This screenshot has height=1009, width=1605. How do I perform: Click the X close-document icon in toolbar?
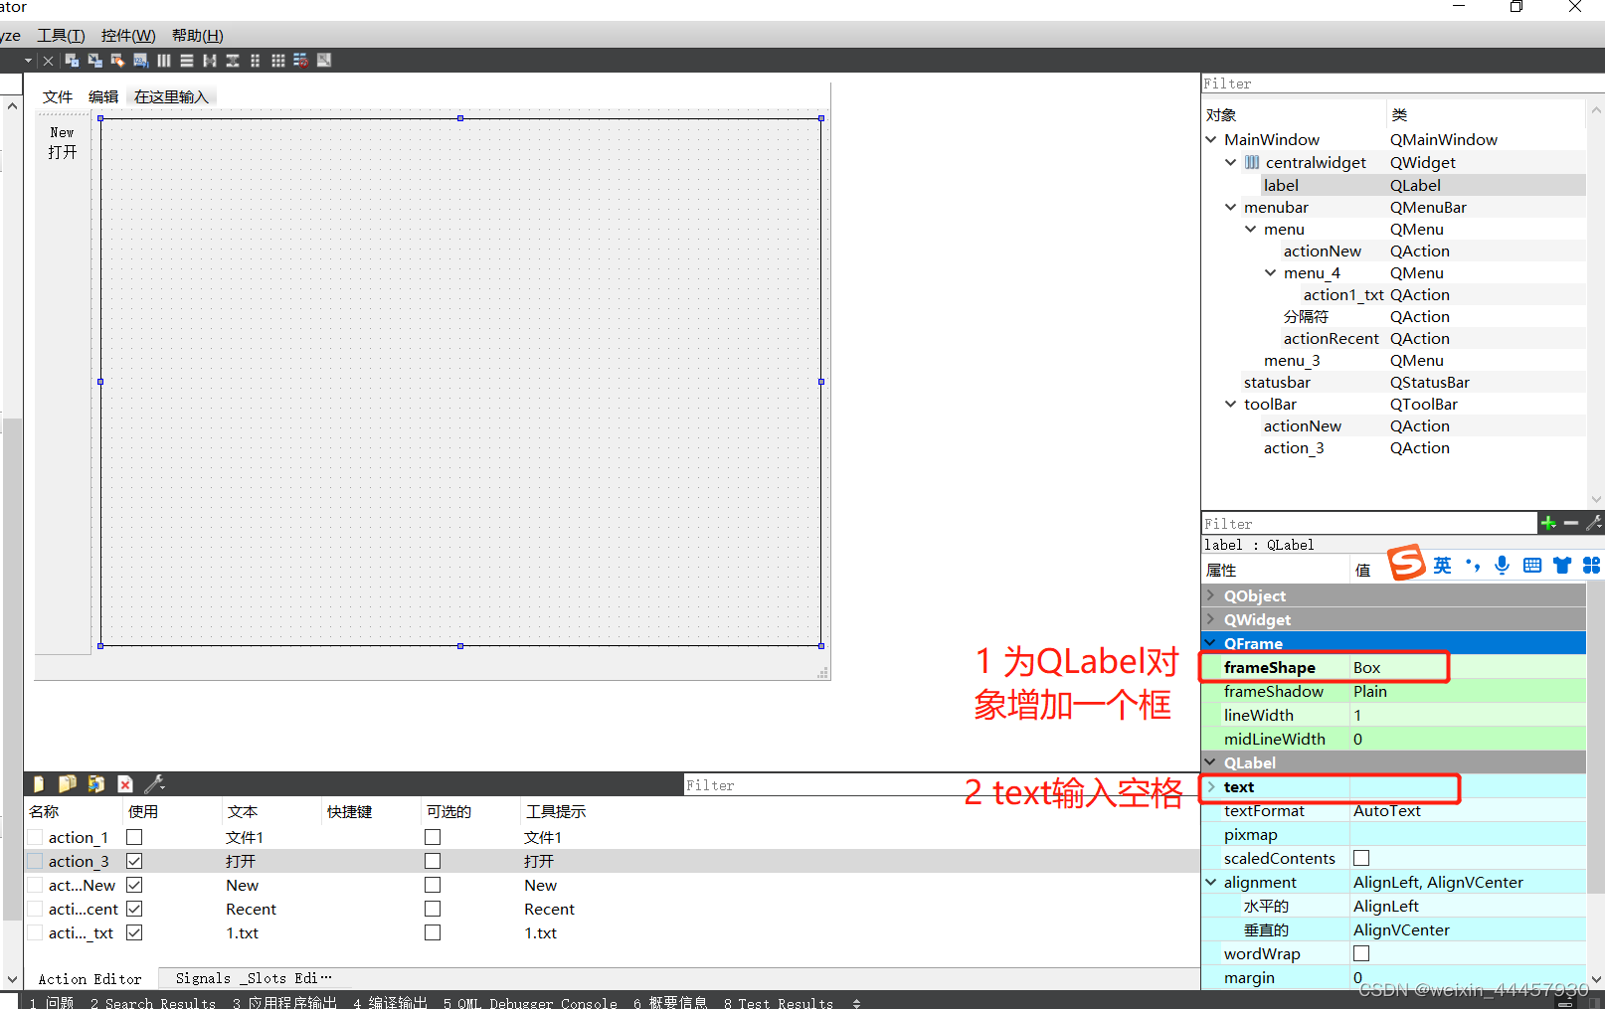point(48,61)
